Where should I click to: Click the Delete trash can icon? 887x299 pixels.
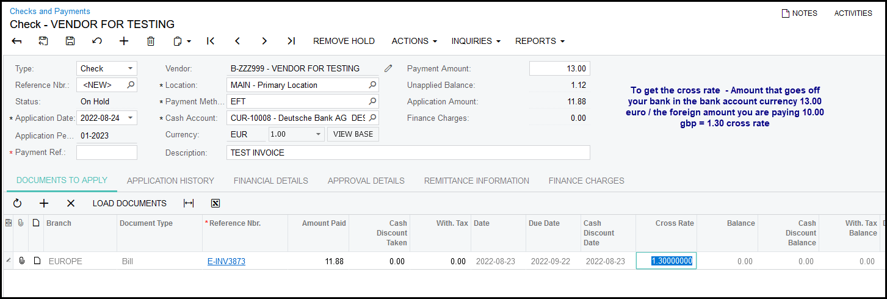(151, 41)
